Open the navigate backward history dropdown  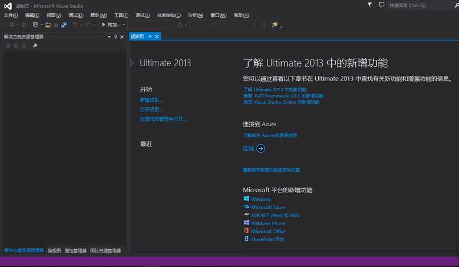18,25
